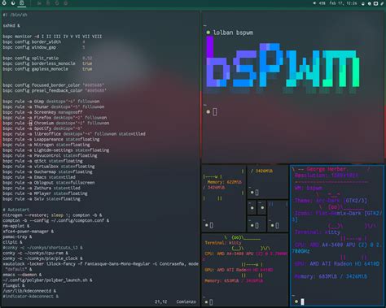Click the 'bspc rule -a Lxappearance' line
Image resolution: width=386 pixels, height=308 pixels.
pyautogui.click(x=51, y=139)
